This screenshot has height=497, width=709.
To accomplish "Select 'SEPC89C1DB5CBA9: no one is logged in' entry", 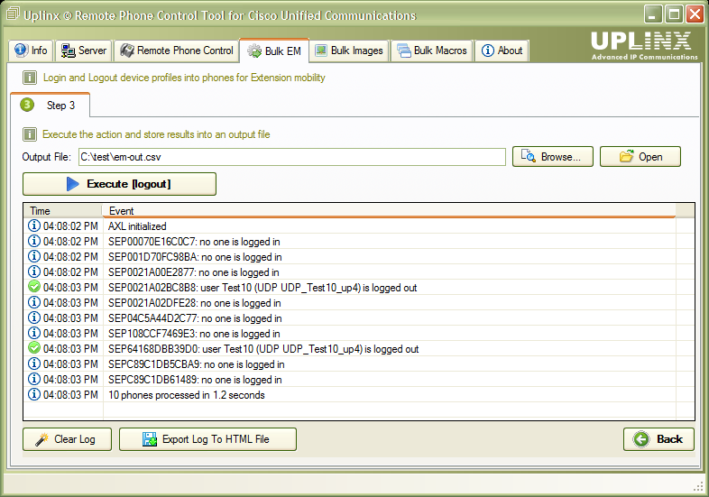I will [197, 364].
